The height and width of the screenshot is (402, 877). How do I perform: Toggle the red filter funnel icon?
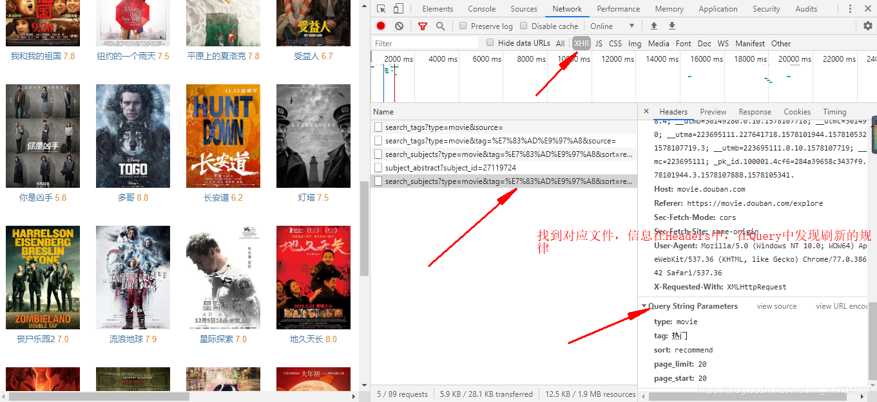point(423,26)
